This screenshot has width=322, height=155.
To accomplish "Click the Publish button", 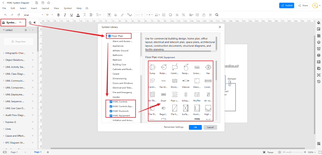I will click(287, 5).
